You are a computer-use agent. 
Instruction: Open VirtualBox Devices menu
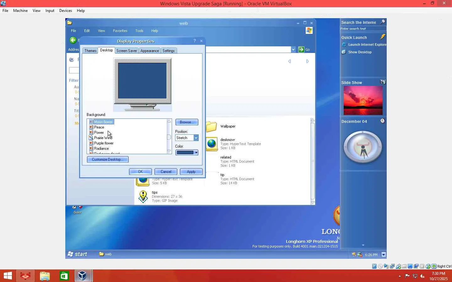(66, 11)
